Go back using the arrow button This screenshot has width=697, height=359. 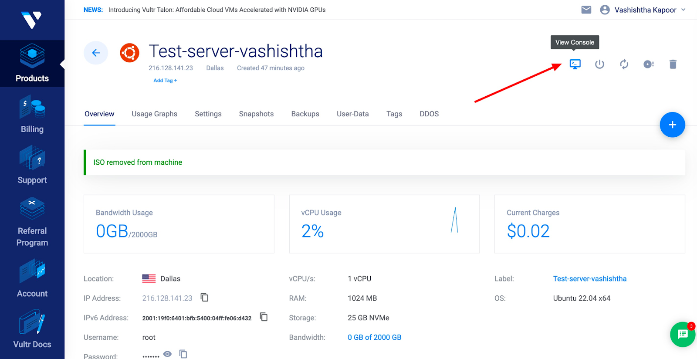click(x=96, y=53)
